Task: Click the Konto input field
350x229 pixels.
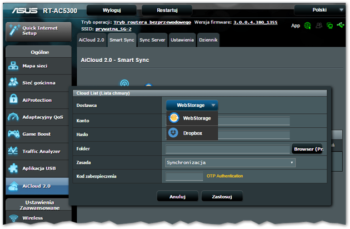Action: tap(254, 121)
